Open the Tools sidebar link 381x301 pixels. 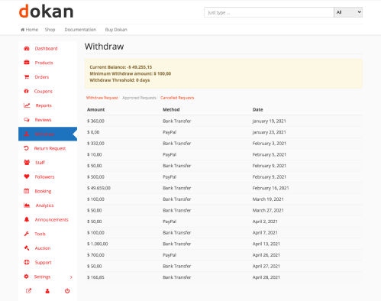point(40,234)
